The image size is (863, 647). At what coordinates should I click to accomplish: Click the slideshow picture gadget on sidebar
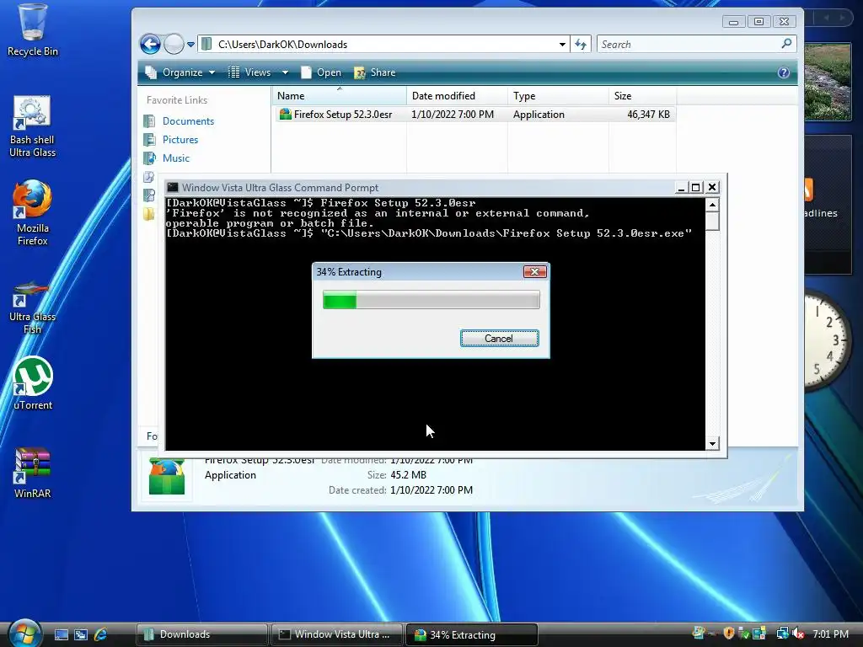pyautogui.click(x=828, y=83)
